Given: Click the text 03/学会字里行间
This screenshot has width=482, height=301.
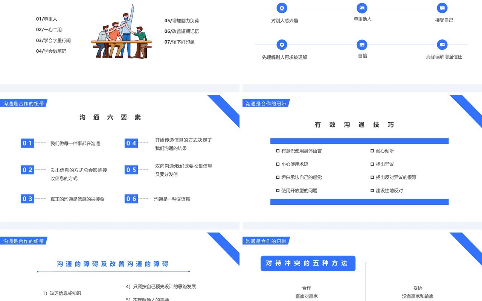Looking at the screenshot, I should [53, 40].
